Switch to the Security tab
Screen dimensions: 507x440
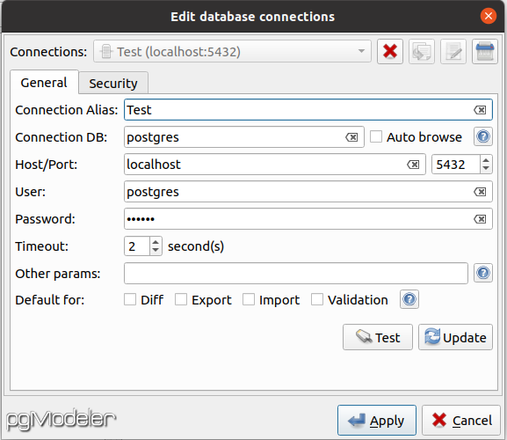113,84
